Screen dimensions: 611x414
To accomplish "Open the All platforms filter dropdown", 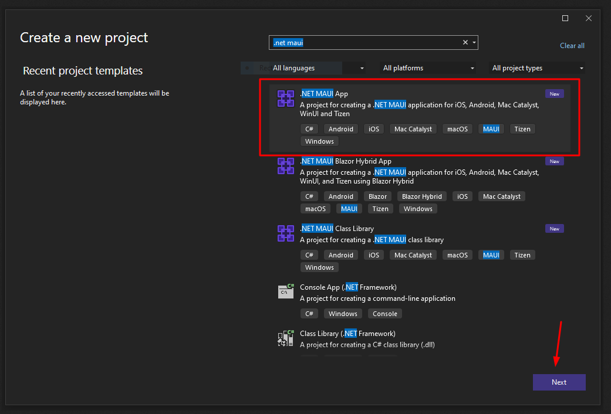I will [x=428, y=68].
